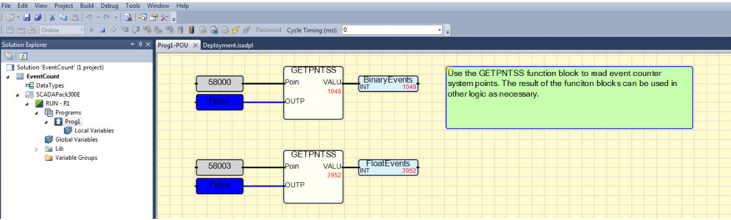731x220 pixels.
Task: Select the Prog1-POU tab
Action: [173, 45]
